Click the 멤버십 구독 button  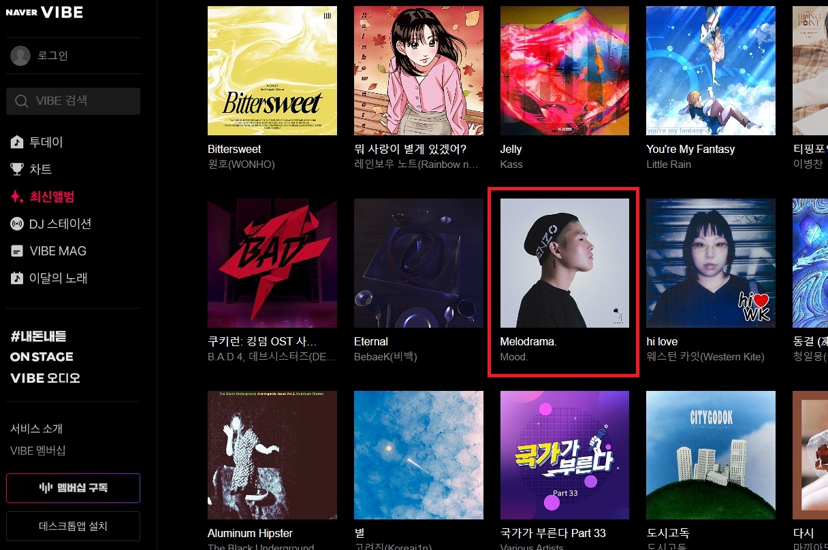click(x=73, y=488)
